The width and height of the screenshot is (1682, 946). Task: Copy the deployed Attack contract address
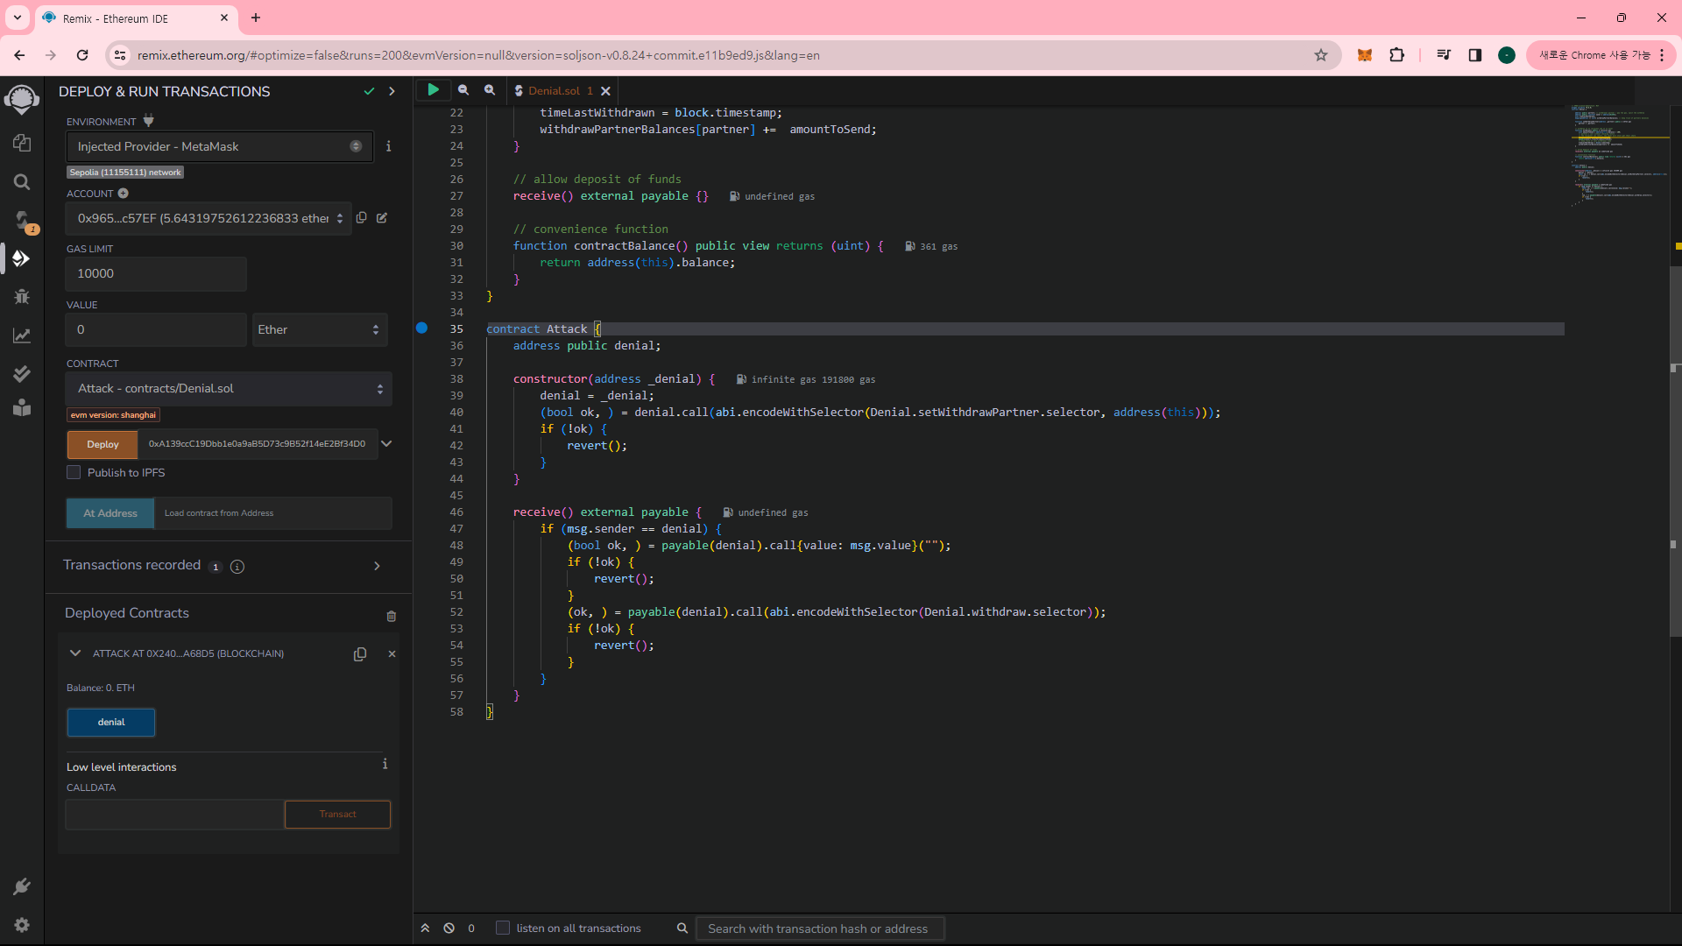pos(359,654)
